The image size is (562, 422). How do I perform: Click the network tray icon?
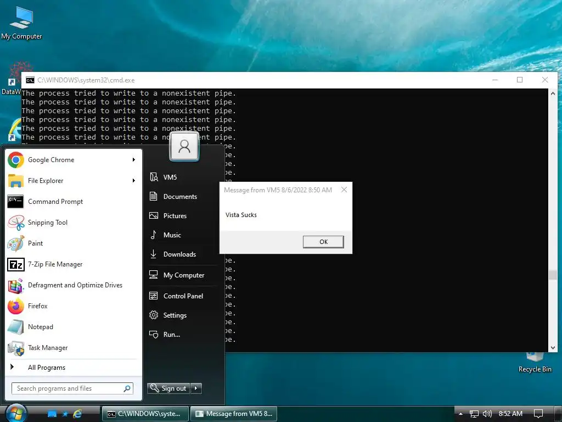click(x=474, y=414)
